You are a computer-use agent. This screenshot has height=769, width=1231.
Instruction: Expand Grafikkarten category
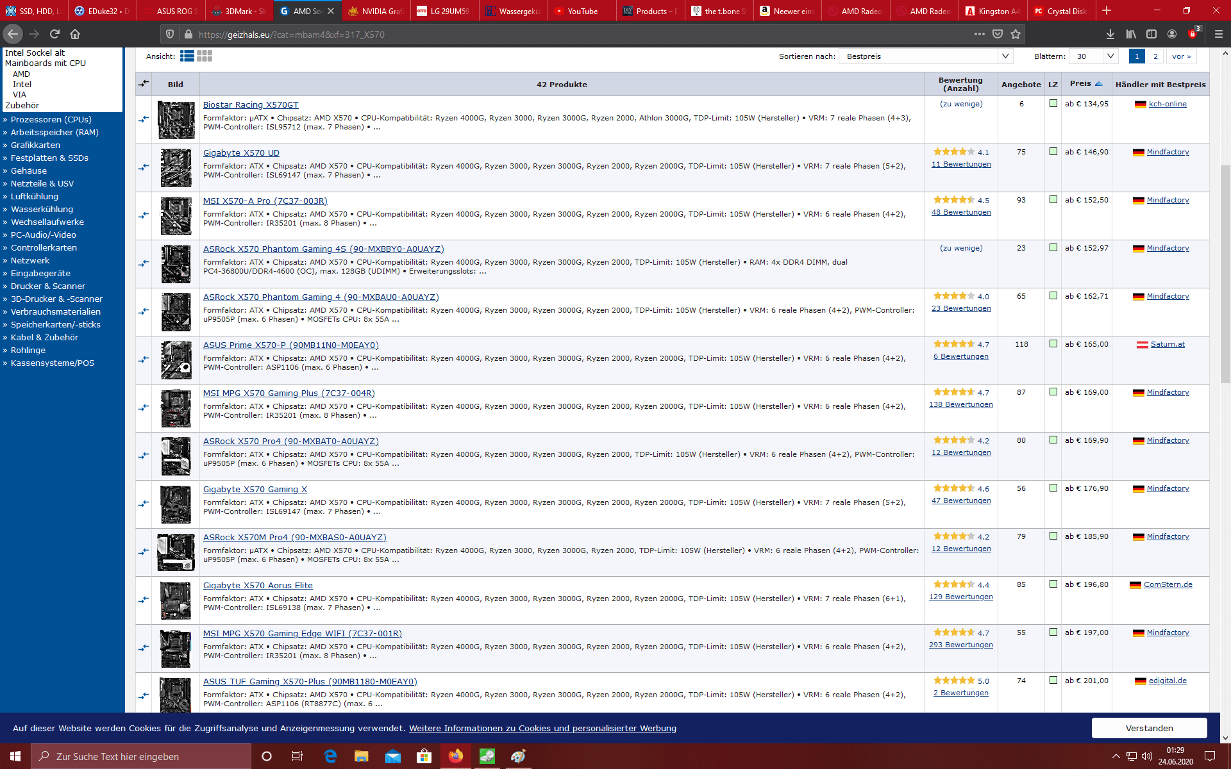point(35,145)
